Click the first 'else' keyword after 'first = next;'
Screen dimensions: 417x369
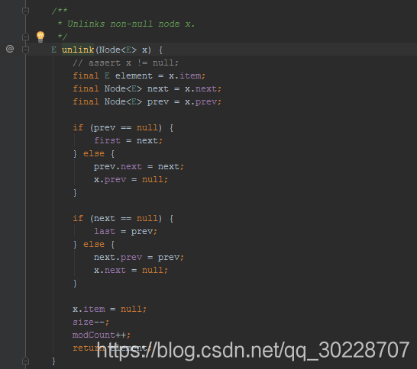point(94,154)
